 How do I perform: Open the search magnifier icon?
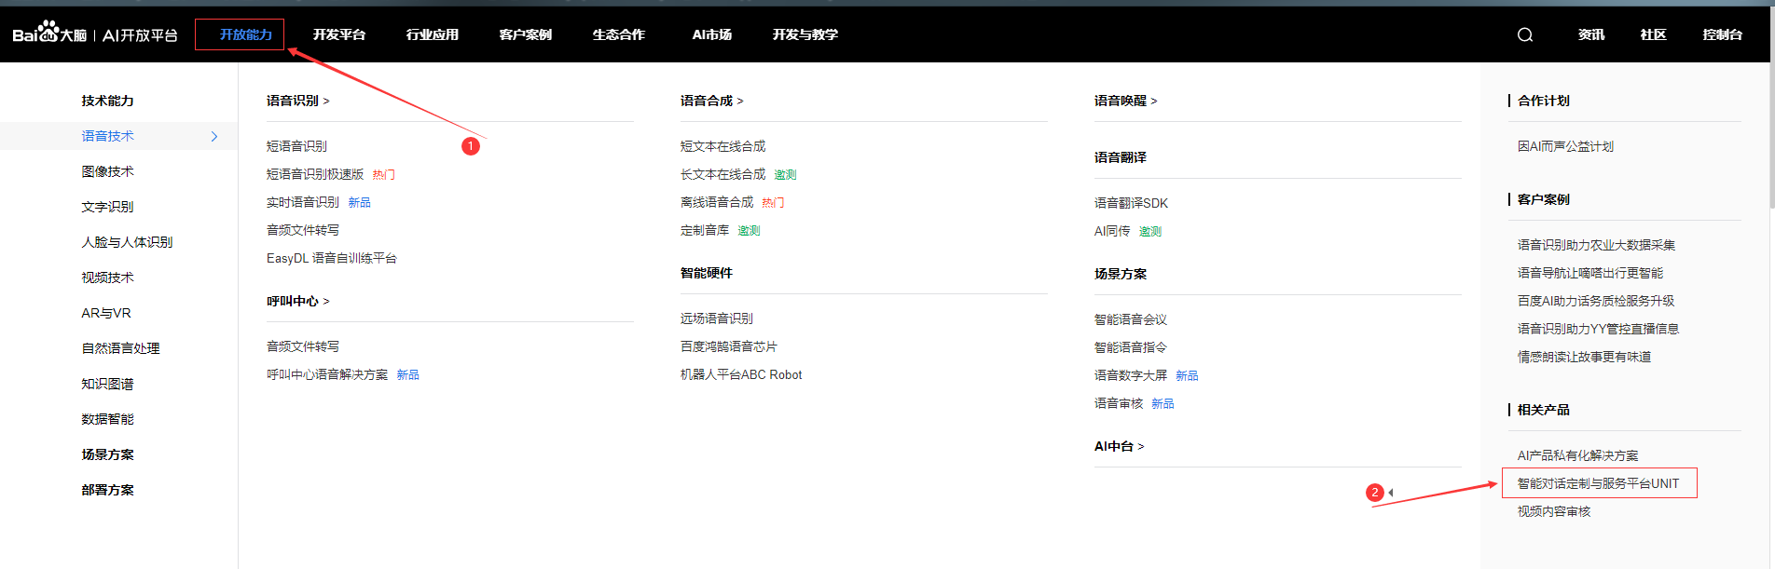tap(1525, 34)
